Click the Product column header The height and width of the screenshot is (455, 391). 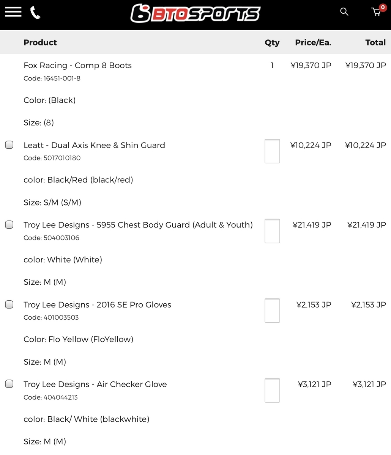click(40, 42)
